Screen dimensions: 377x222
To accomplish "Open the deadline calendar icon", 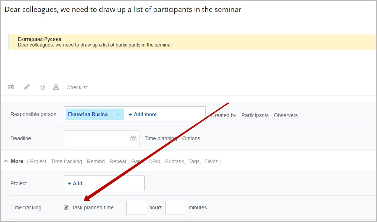I will [x=133, y=139].
